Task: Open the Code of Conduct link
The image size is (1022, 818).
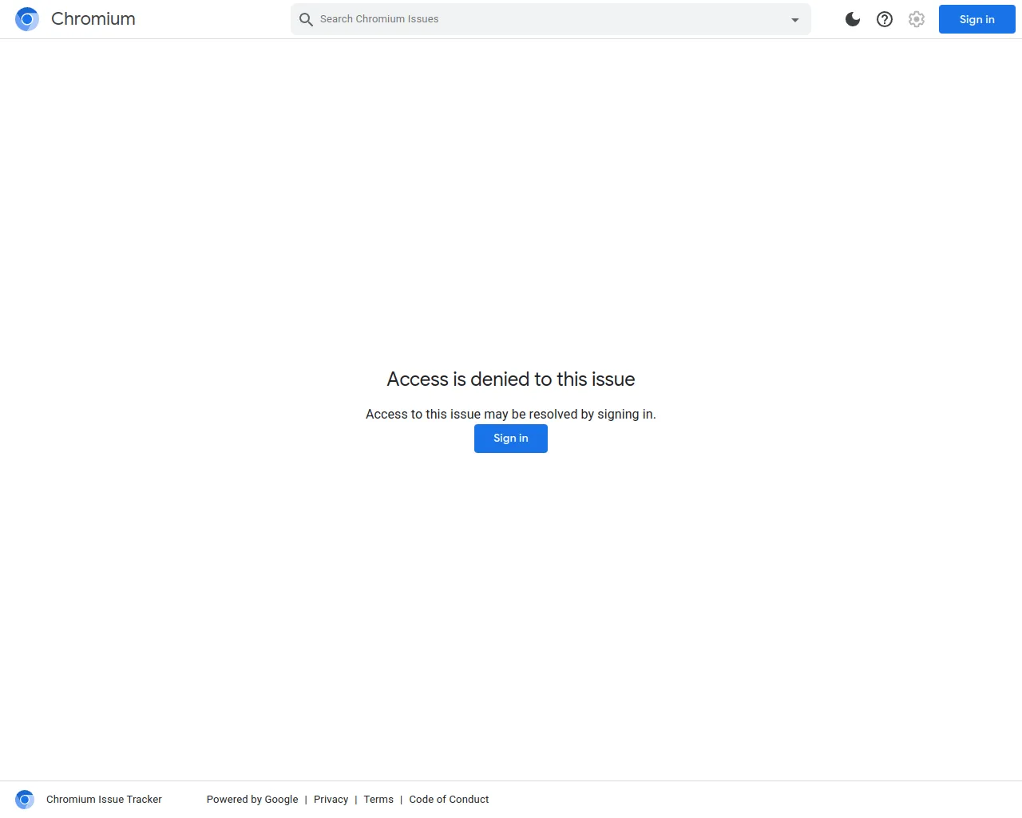Action: (x=449, y=800)
